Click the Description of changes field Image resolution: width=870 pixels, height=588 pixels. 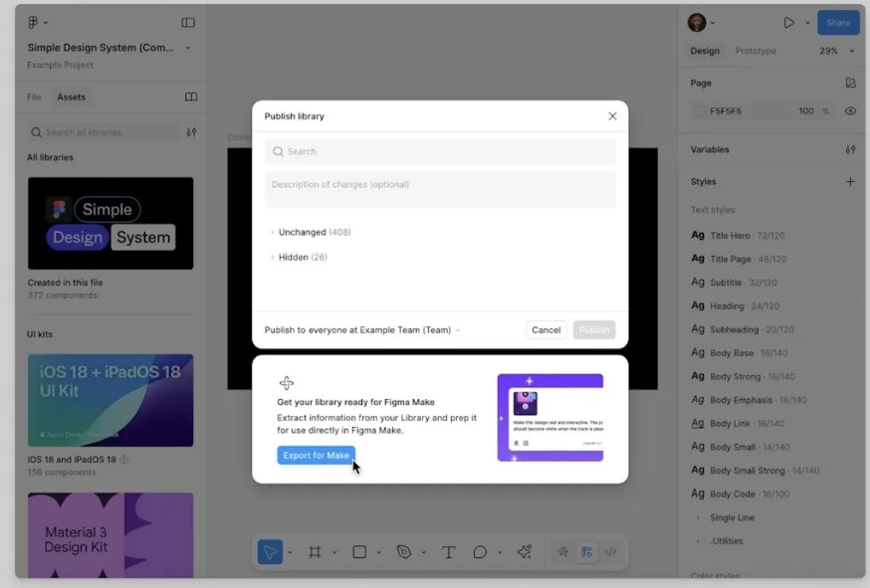tap(440, 190)
